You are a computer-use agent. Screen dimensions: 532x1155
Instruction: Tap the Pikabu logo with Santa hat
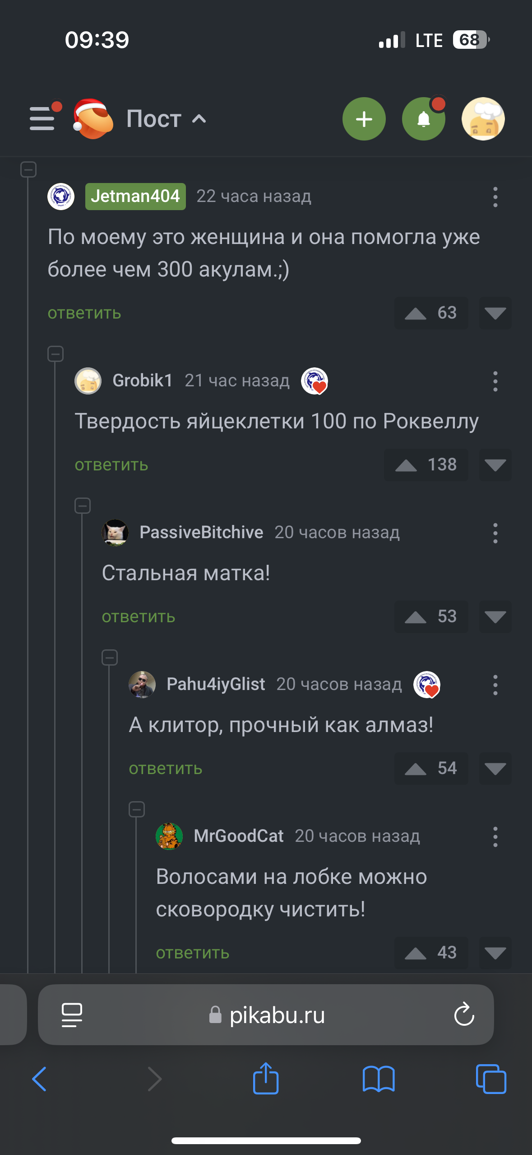tap(93, 119)
